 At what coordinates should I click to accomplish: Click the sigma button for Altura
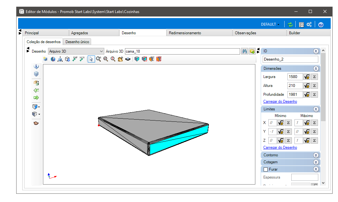[x=314, y=86]
